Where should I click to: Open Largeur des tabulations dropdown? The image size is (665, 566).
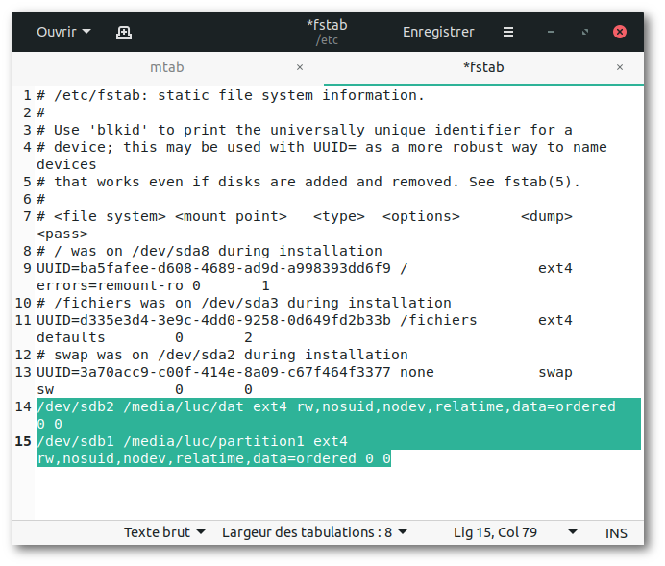(314, 532)
